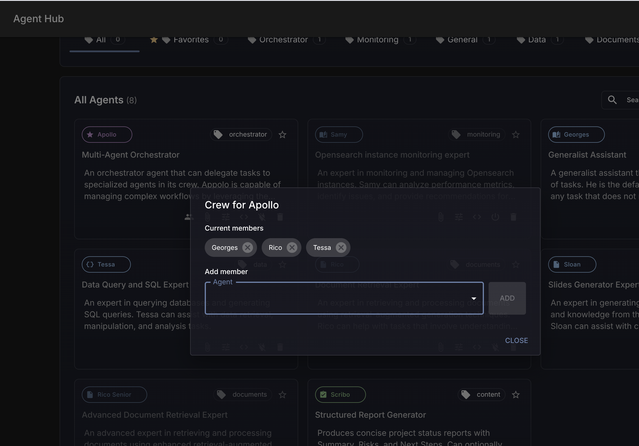Click Samy card's power icon

point(495,217)
